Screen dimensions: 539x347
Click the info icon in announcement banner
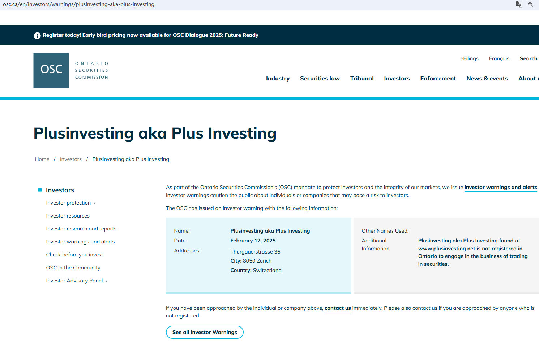point(37,35)
